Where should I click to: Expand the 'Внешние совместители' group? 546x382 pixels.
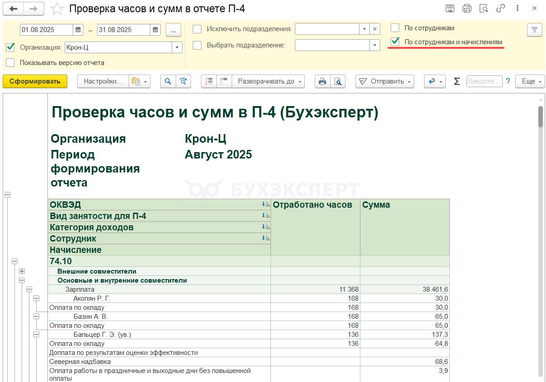tap(22, 271)
